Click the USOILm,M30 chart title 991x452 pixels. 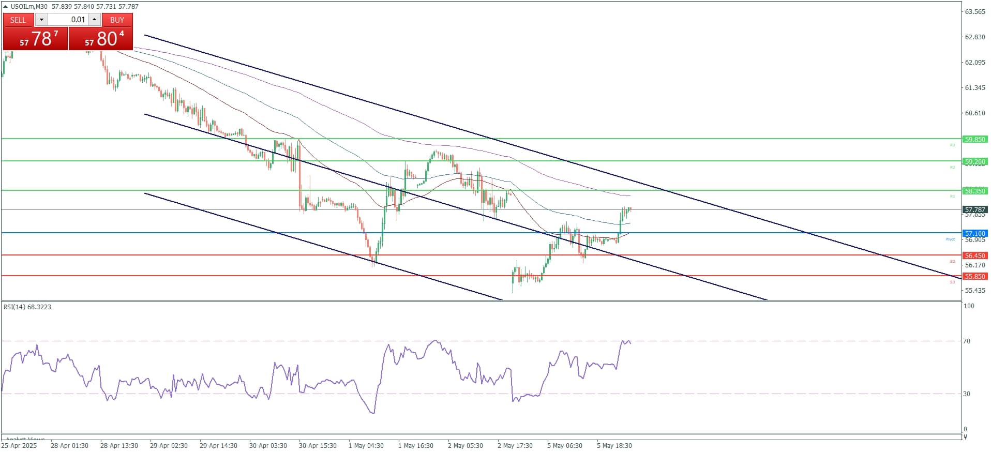coord(29,7)
